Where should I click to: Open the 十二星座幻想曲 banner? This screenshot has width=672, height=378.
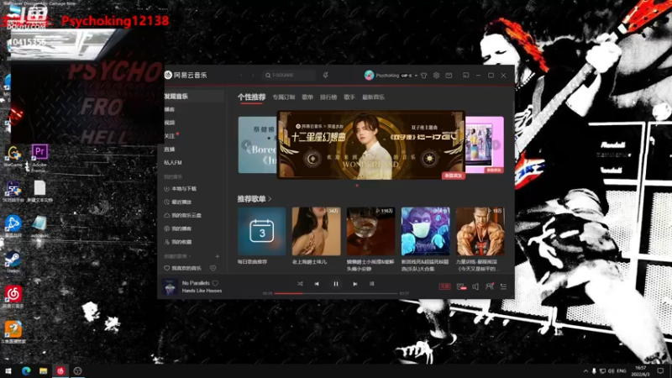(371, 144)
